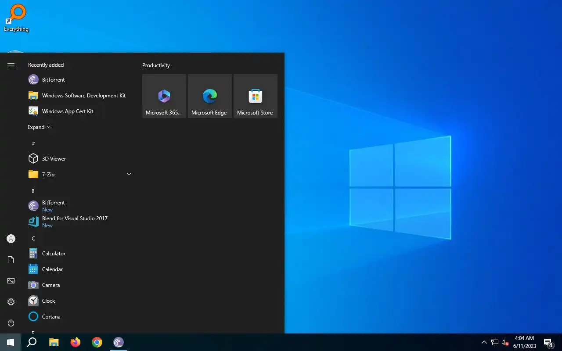Viewport: 562px width, 351px height.
Task: Open the Power options button
Action: click(11, 323)
